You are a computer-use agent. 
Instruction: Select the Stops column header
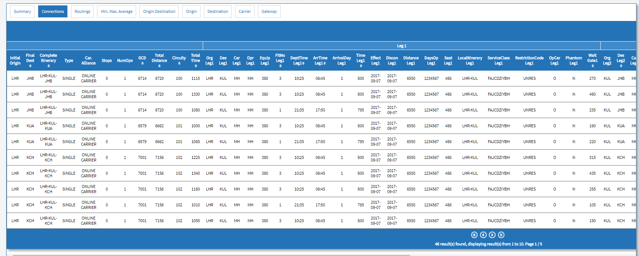(x=107, y=60)
